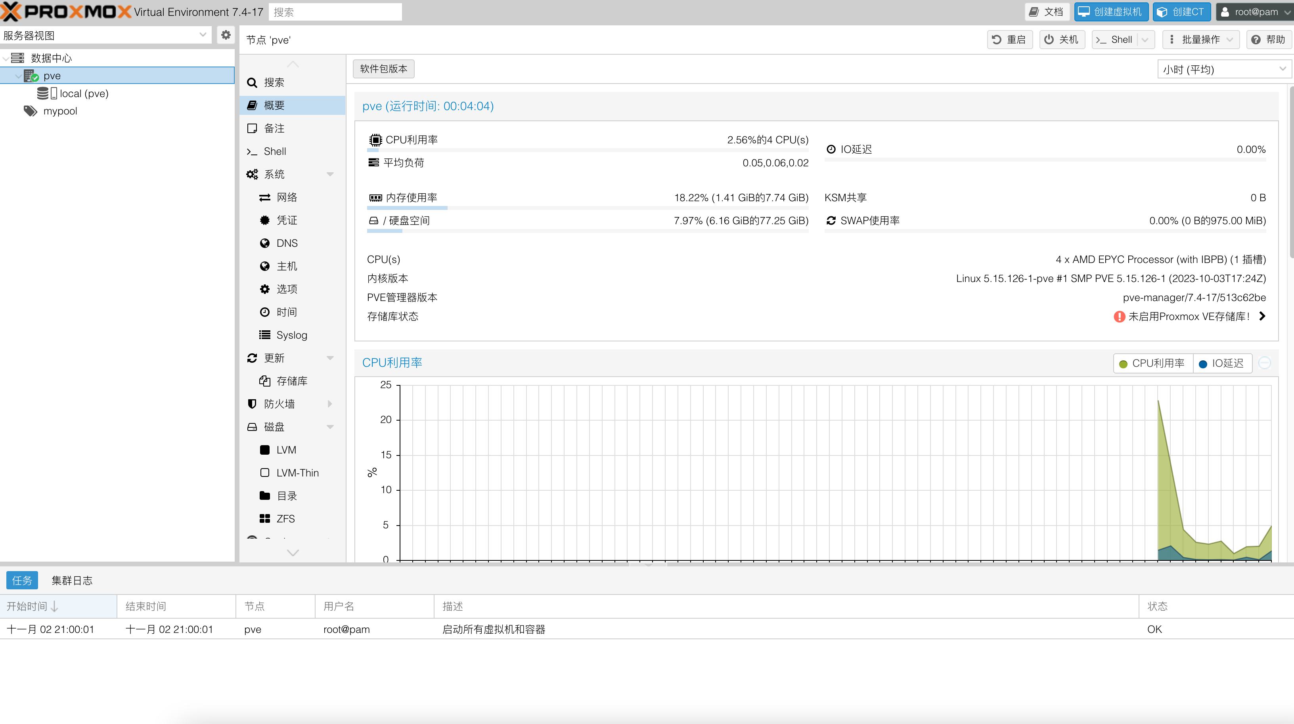Toggle the CPU利用率 legend series

[1152, 363]
